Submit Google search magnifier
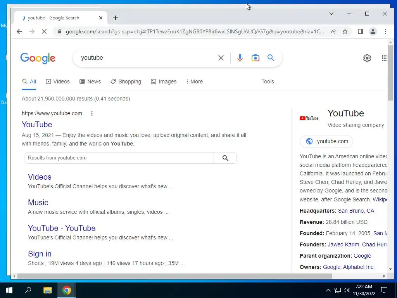This screenshot has height=298, width=397. pyautogui.click(x=271, y=58)
